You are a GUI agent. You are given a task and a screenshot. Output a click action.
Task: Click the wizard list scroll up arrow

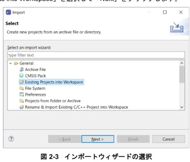pos(182,63)
